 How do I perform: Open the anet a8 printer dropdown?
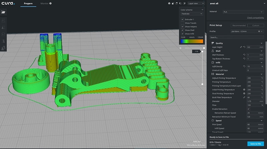237,3
